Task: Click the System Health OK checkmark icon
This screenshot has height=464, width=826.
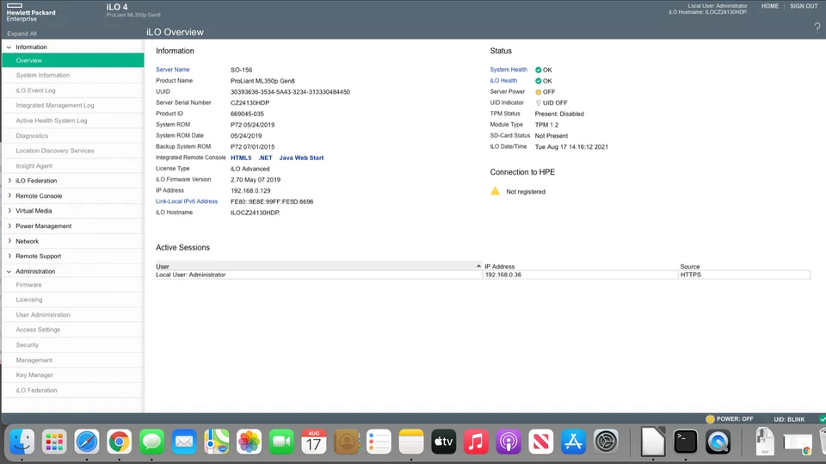Action: point(539,70)
